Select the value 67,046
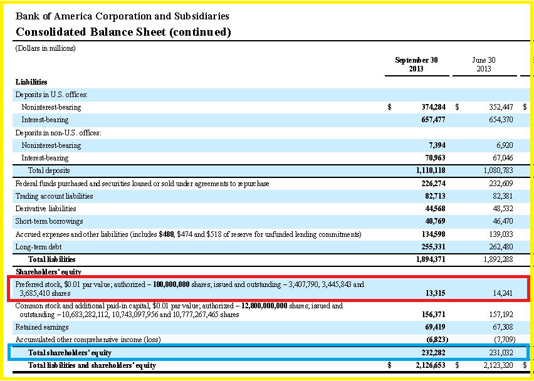 point(503,158)
